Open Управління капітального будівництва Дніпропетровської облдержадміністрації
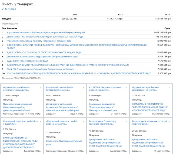The image size is (173, 154). coord(46,32)
